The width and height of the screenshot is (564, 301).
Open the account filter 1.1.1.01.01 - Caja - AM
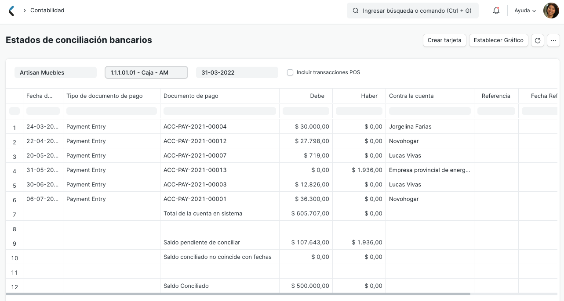click(x=146, y=72)
